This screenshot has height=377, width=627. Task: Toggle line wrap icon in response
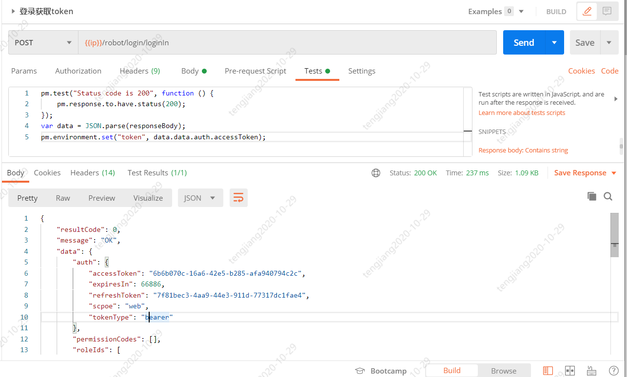238,198
